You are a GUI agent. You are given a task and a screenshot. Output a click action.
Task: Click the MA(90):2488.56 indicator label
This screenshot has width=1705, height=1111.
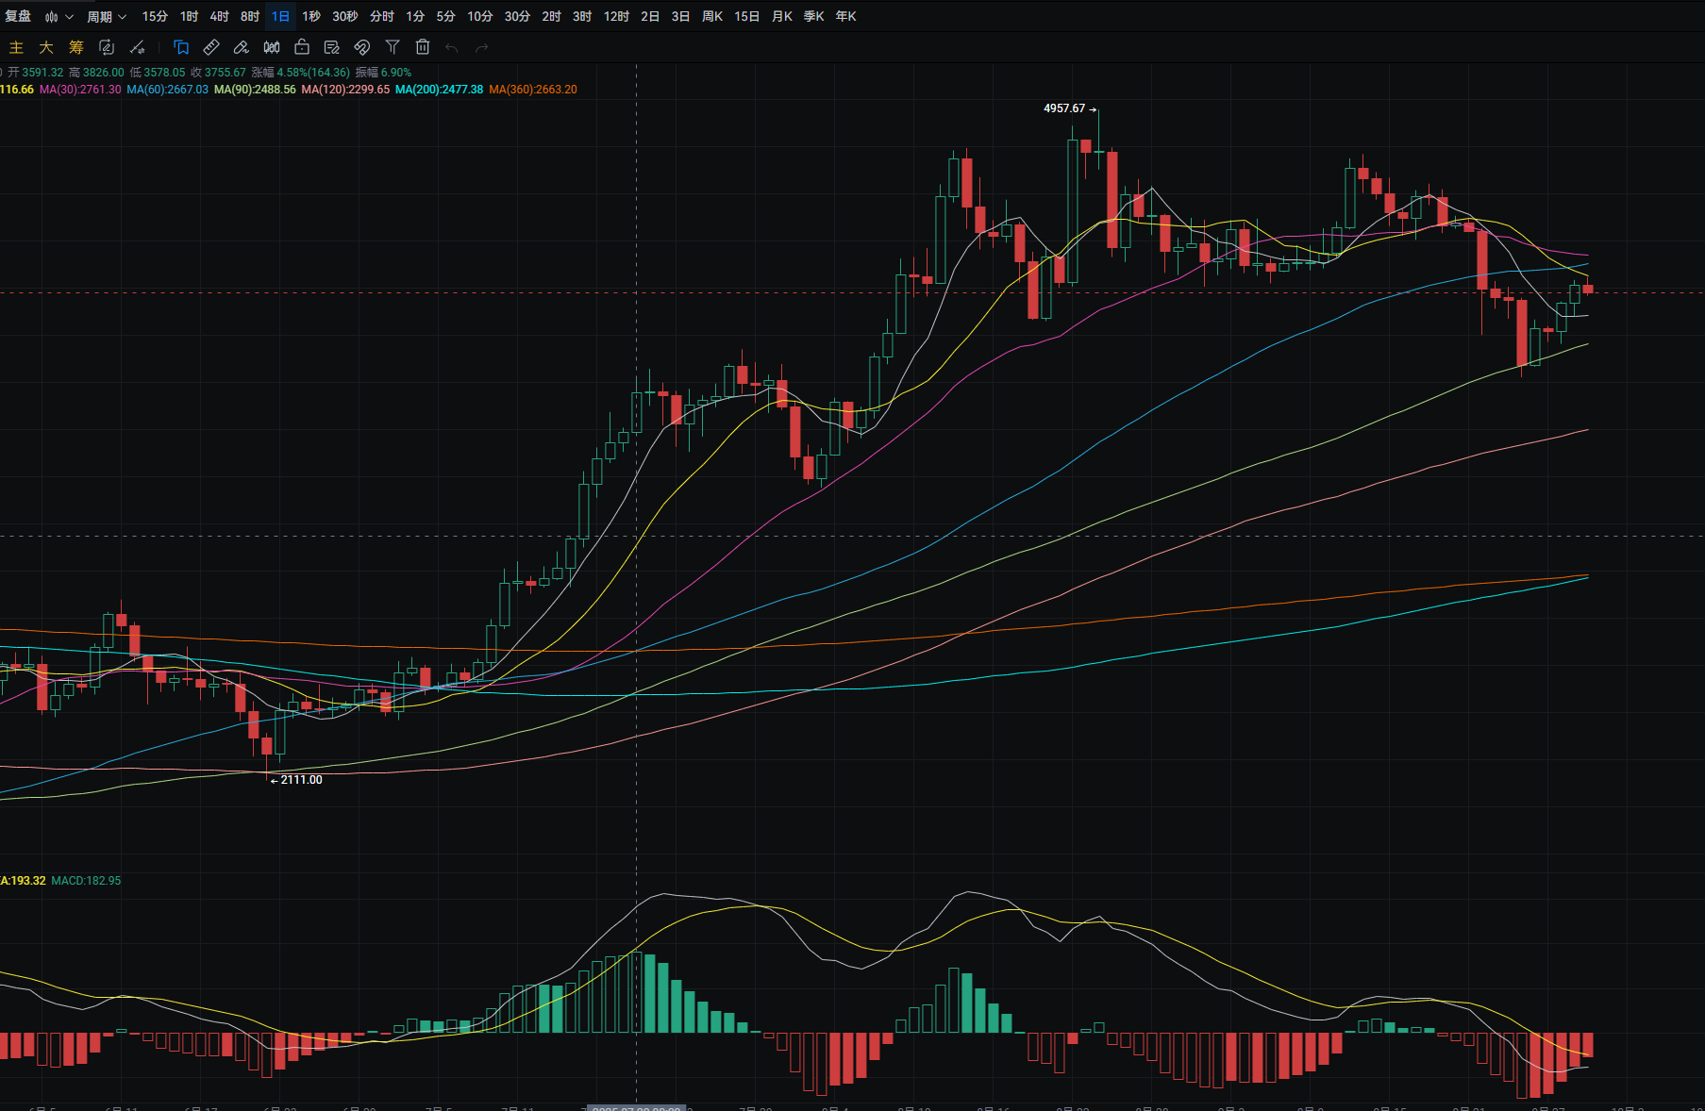click(x=255, y=90)
